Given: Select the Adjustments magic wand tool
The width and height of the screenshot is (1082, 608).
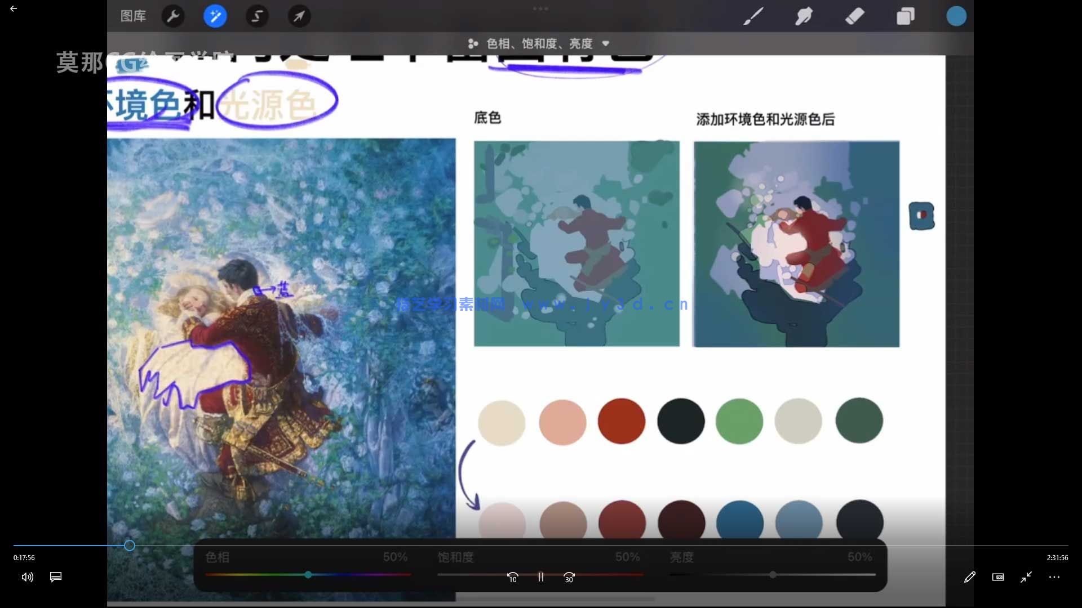Looking at the screenshot, I should click(x=215, y=16).
